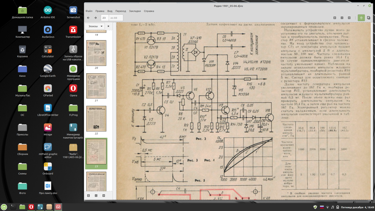Go to the previous page with the back arrow
Screen dimensions: 375x211
point(88,18)
